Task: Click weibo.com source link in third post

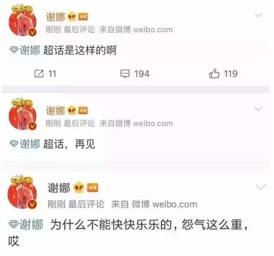Action: (x=175, y=204)
